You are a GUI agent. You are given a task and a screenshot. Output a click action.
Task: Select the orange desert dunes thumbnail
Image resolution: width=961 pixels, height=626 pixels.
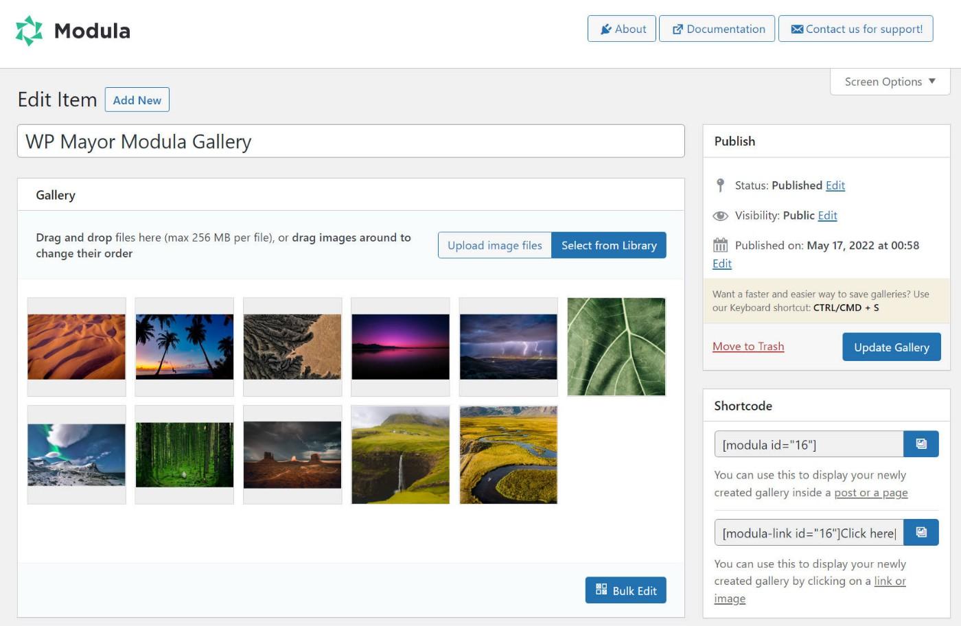(77, 347)
